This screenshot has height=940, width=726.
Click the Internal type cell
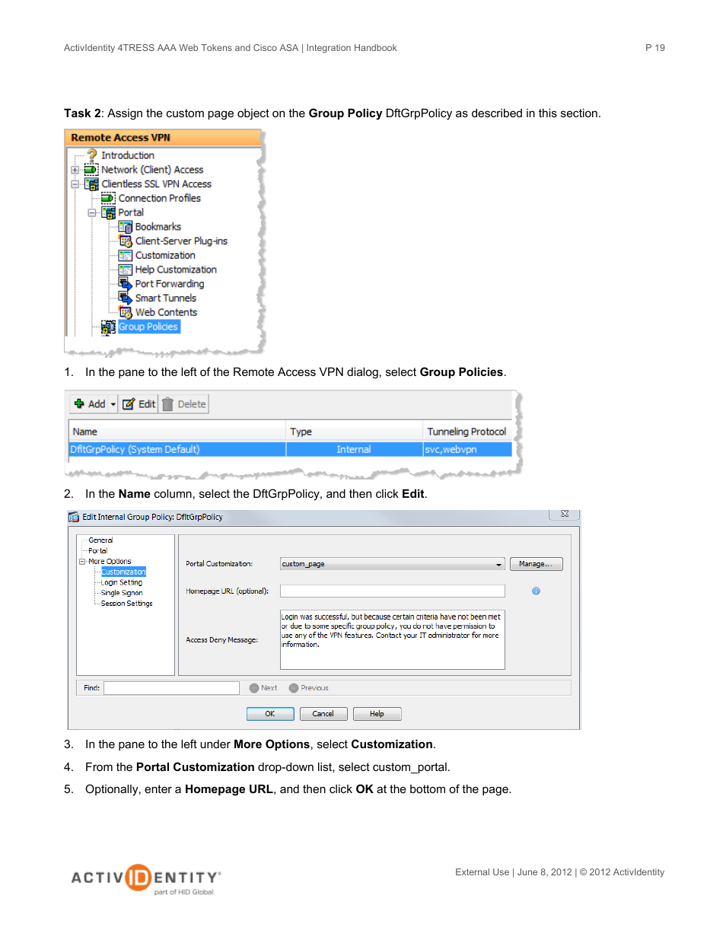point(354,450)
